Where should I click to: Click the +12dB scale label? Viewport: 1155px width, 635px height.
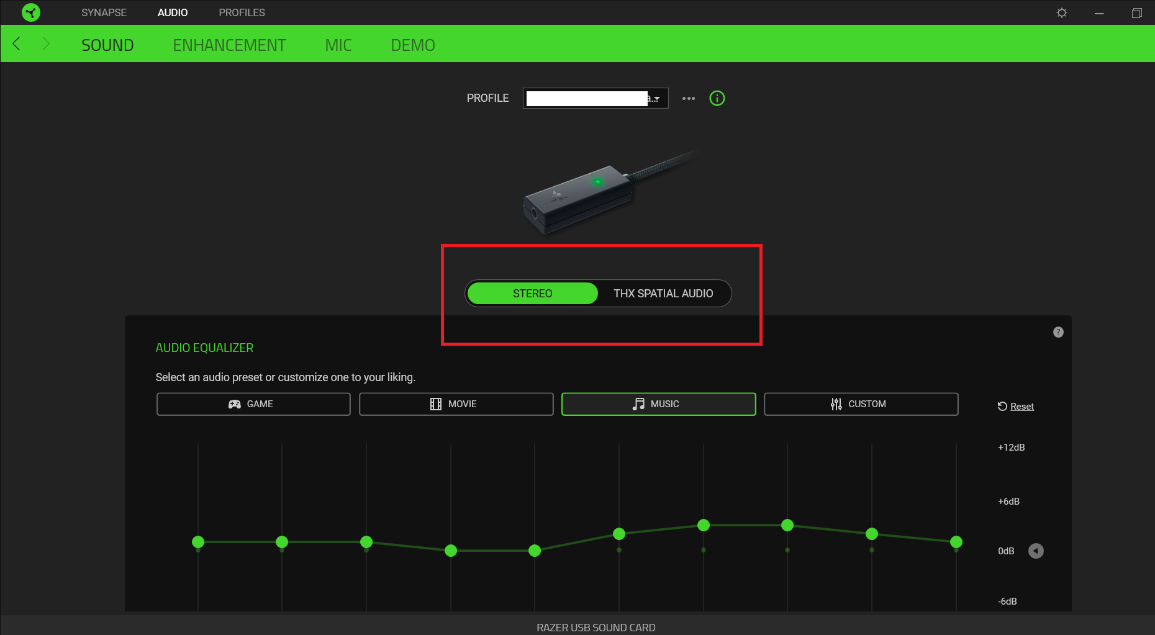click(1012, 448)
